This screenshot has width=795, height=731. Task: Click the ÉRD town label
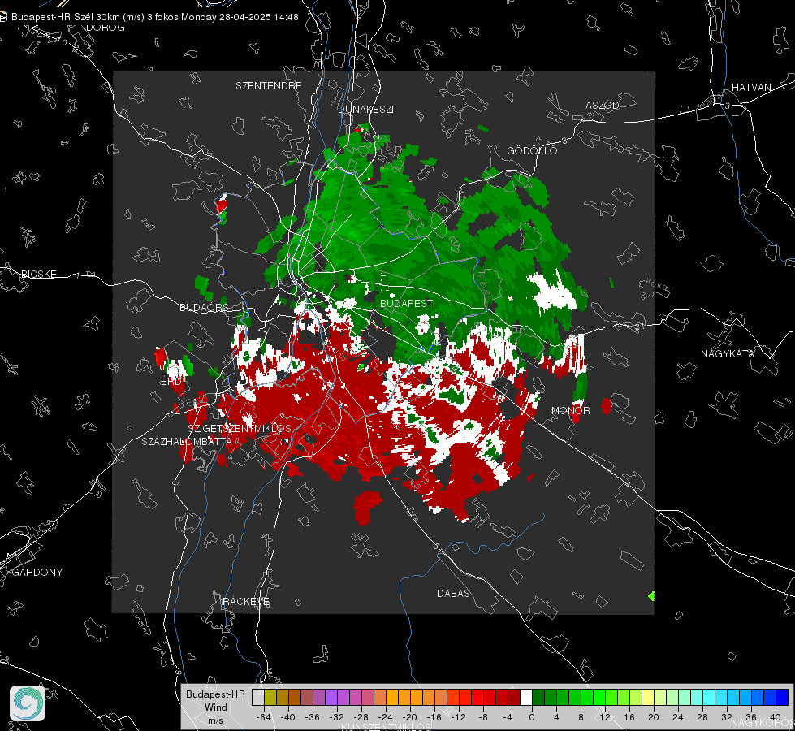[x=171, y=382]
